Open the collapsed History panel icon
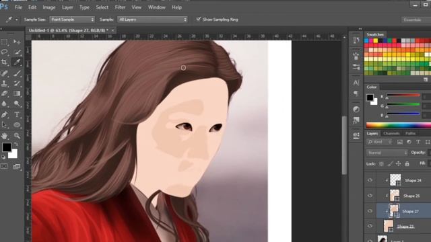This screenshot has height=242, width=431. [356, 40]
